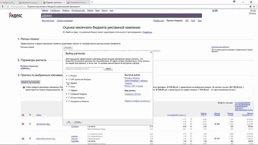Click the bookmark star in address bar
The height and width of the screenshot is (145, 258).
pyautogui.click(x=254, y=6)
